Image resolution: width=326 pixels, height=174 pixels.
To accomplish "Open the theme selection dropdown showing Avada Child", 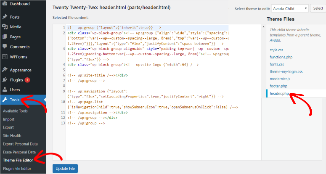I will (x=290, y=8).
